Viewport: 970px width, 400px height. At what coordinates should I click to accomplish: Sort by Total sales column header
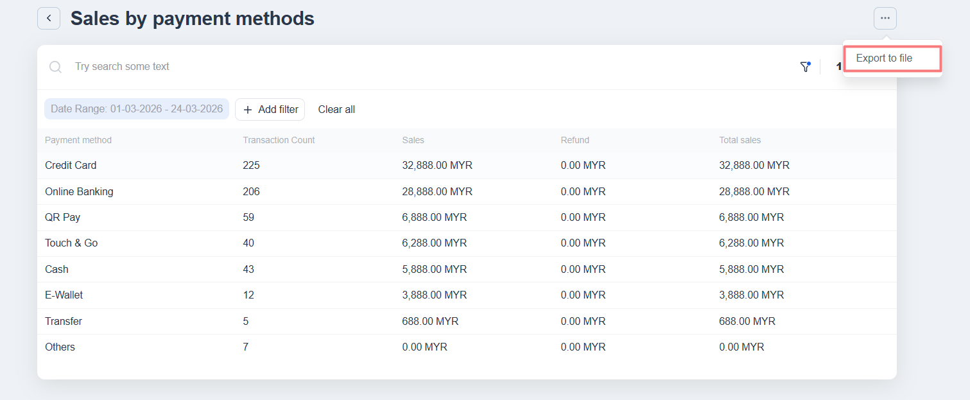pyautogui.click(x=740, y=140)
